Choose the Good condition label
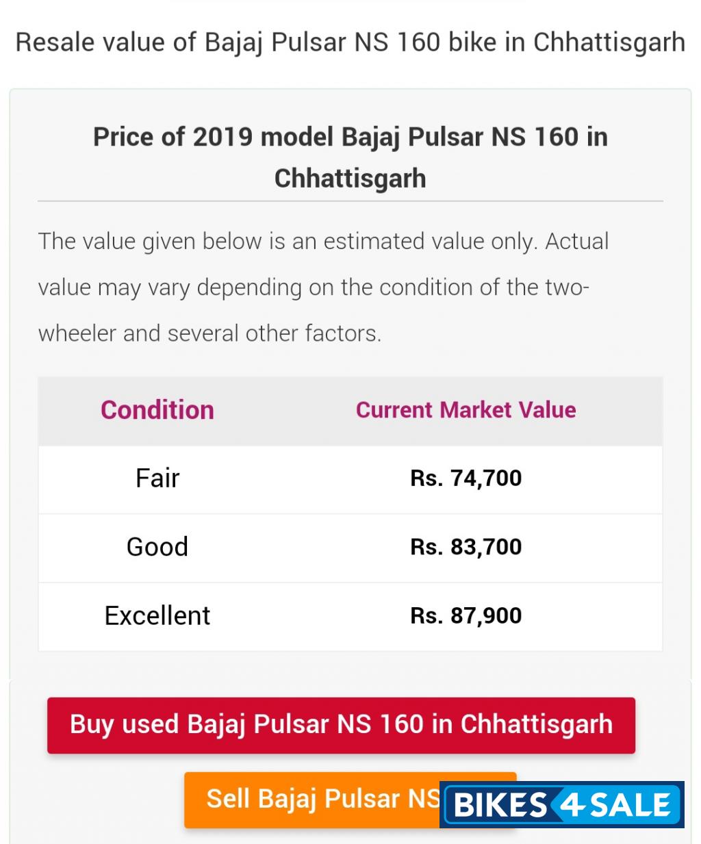The width and height of the screenshot is (701, 844). tap(157, 547)
